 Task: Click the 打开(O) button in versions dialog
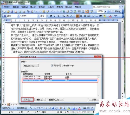(x=27, y=100)
